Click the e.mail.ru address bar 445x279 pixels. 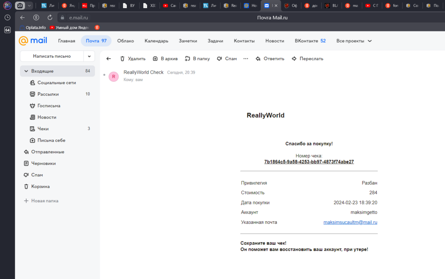click(x=79, y=18)
